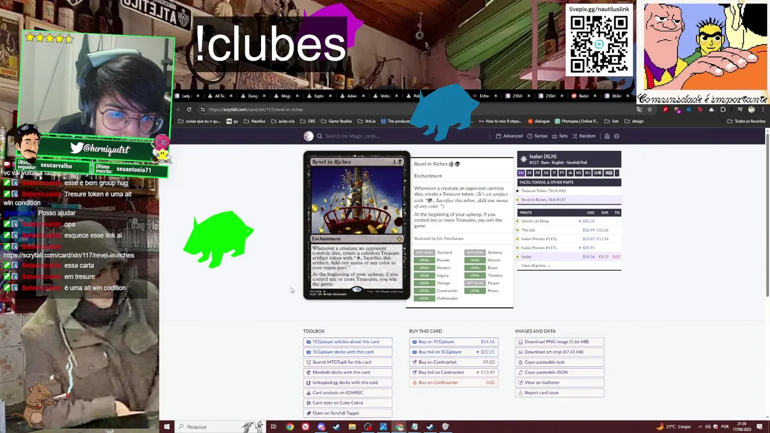Open the Nautilus bookmarks folder

click(x=254, y=121)
